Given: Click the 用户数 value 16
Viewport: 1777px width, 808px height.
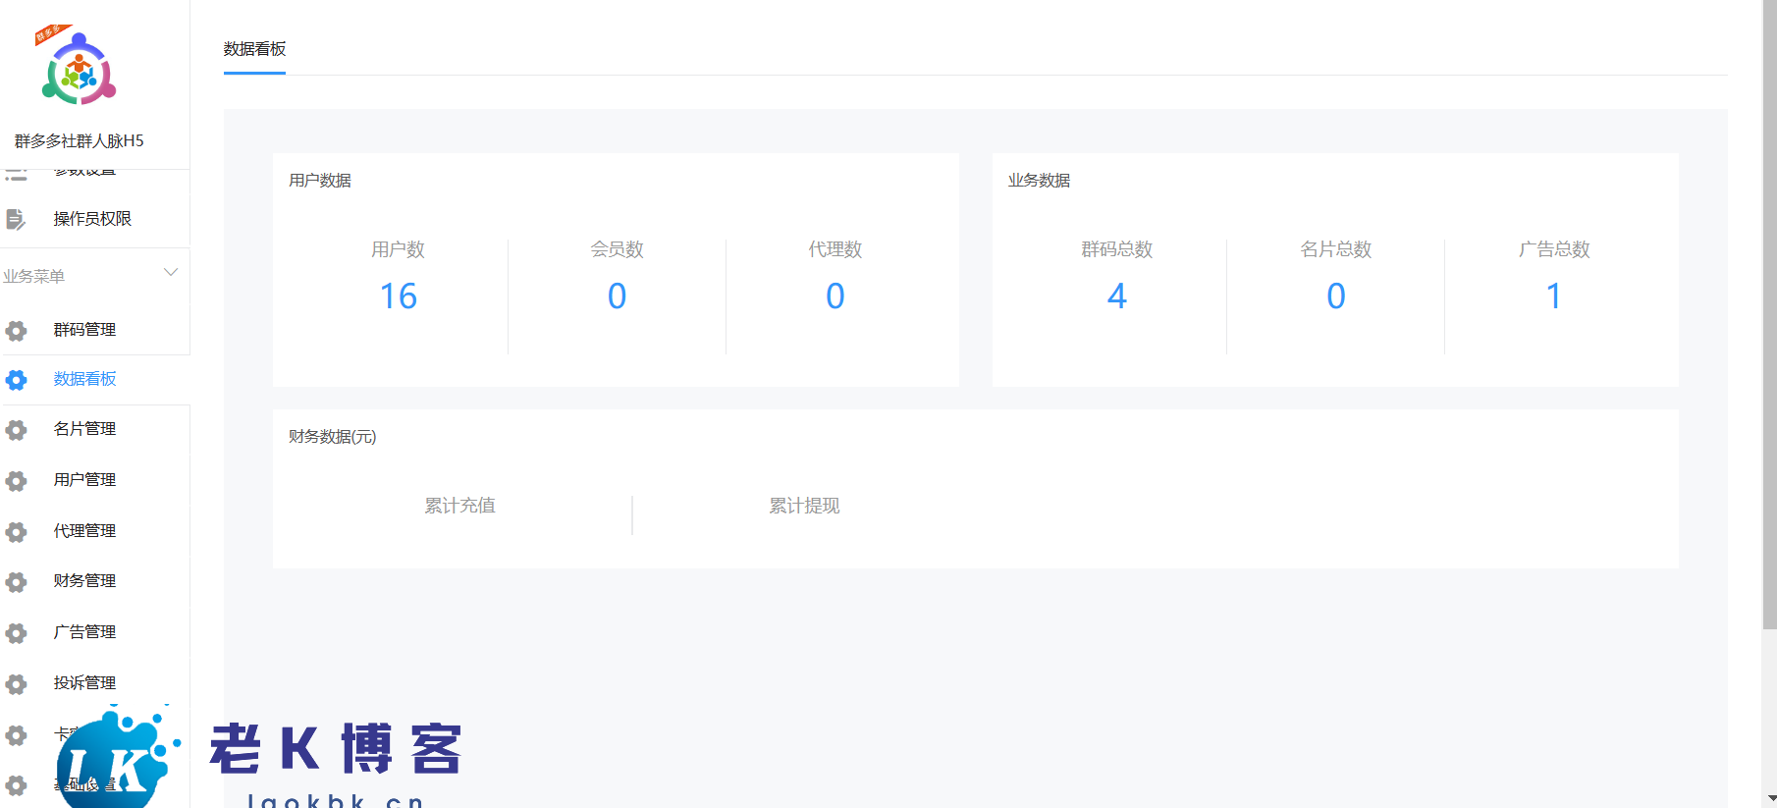Looking at the screenshot, I should tap(399, 296).
